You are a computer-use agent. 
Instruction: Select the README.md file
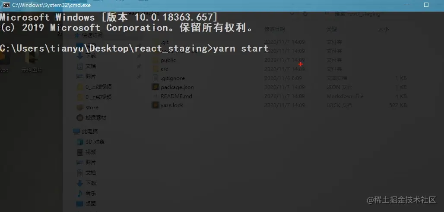click(x=176, y=96)
